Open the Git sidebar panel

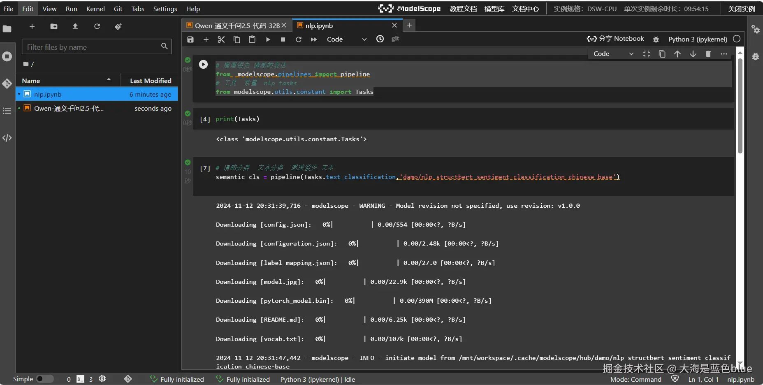7,83
